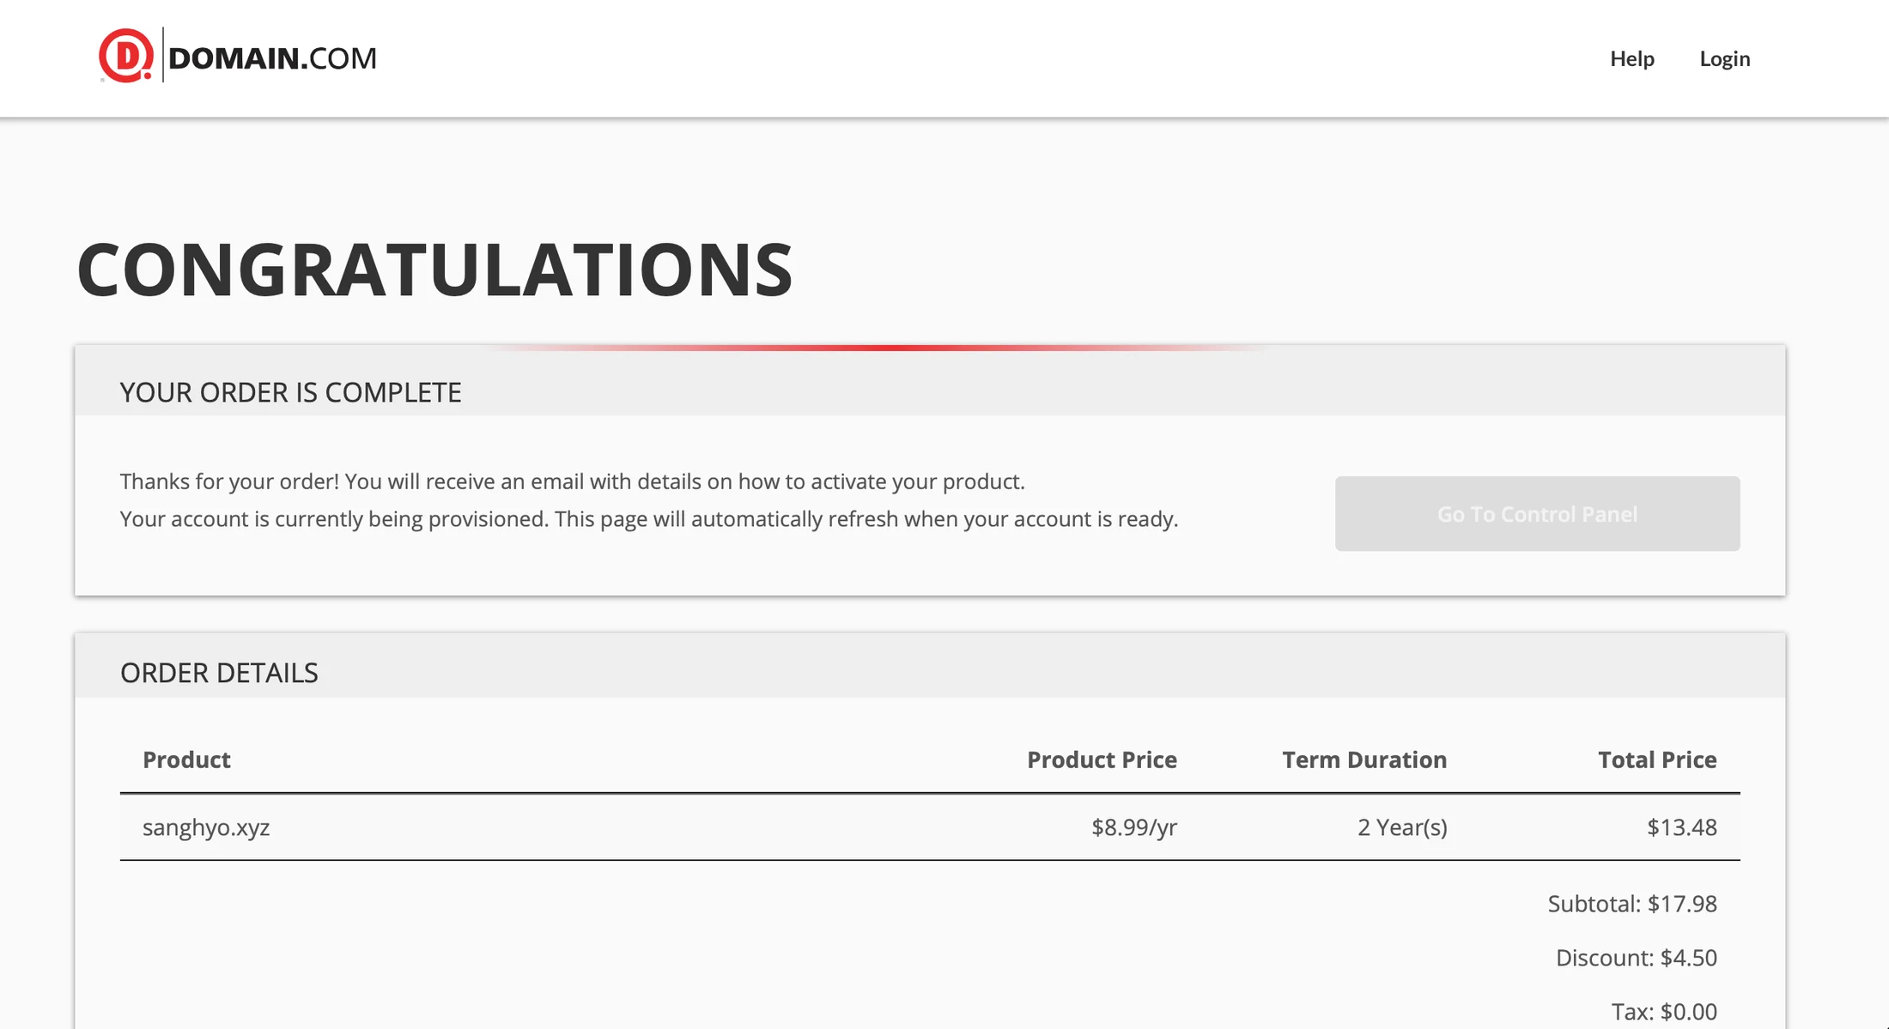The image size is (1889, 1029).
Task: Click the Tax $0.00 line
Action: click(1663, 1012)
